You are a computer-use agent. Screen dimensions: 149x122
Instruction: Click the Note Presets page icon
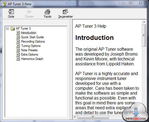[x=18, y=50]
